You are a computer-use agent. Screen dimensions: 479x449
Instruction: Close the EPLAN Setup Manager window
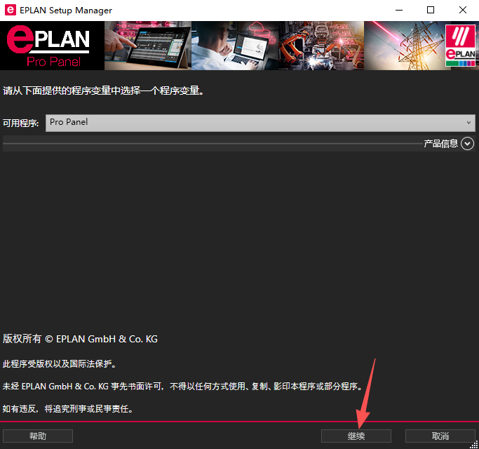coord(462,10)
